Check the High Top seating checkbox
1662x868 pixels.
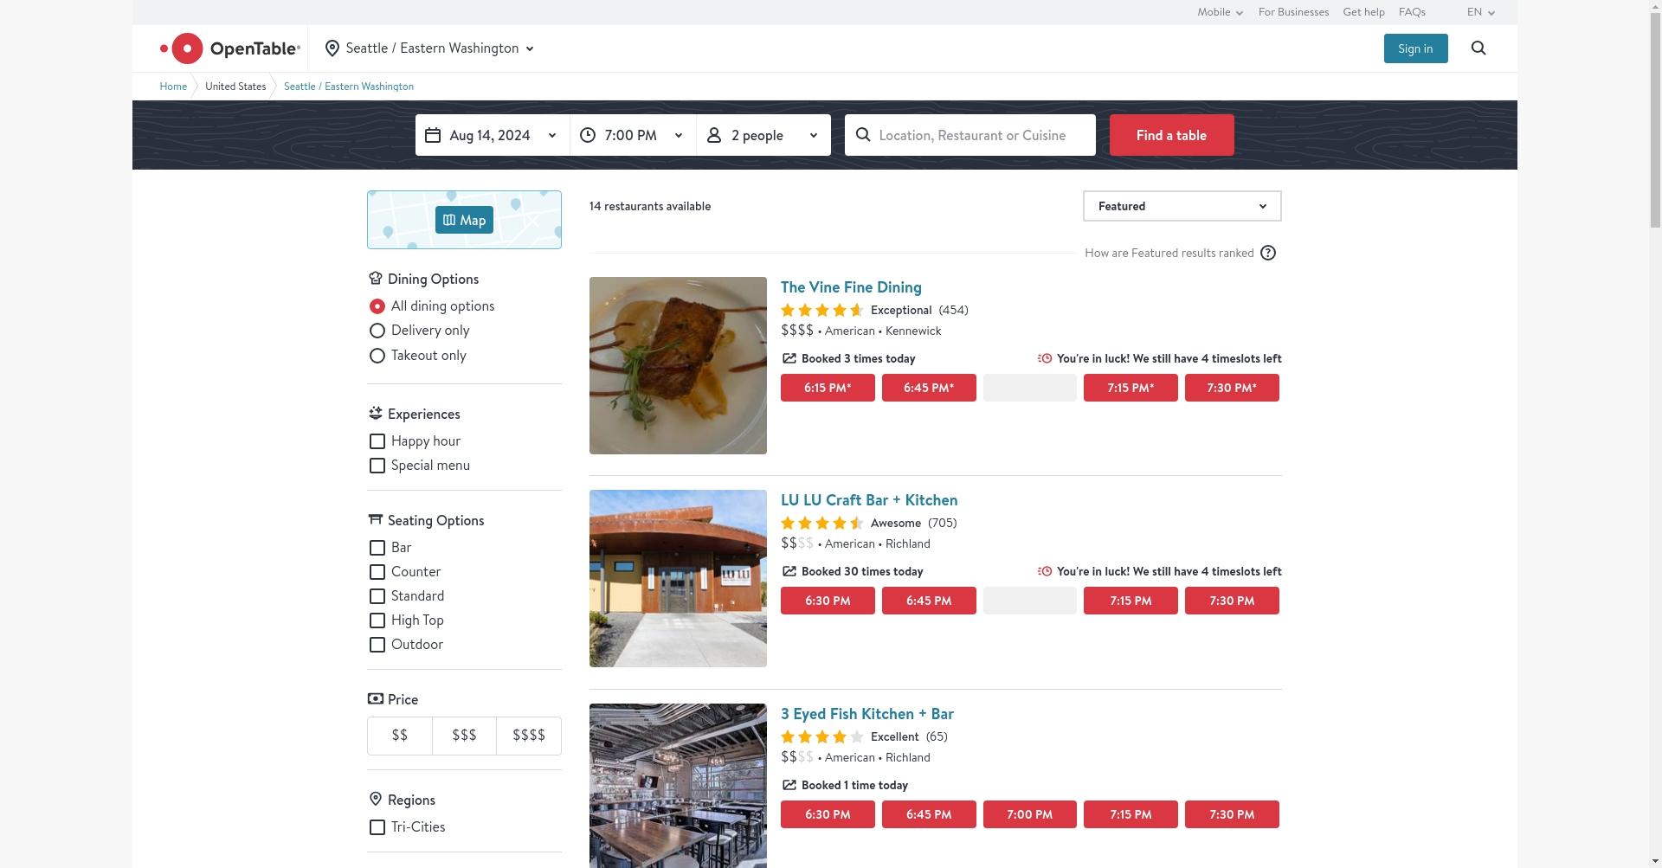(x=377, y=620)
